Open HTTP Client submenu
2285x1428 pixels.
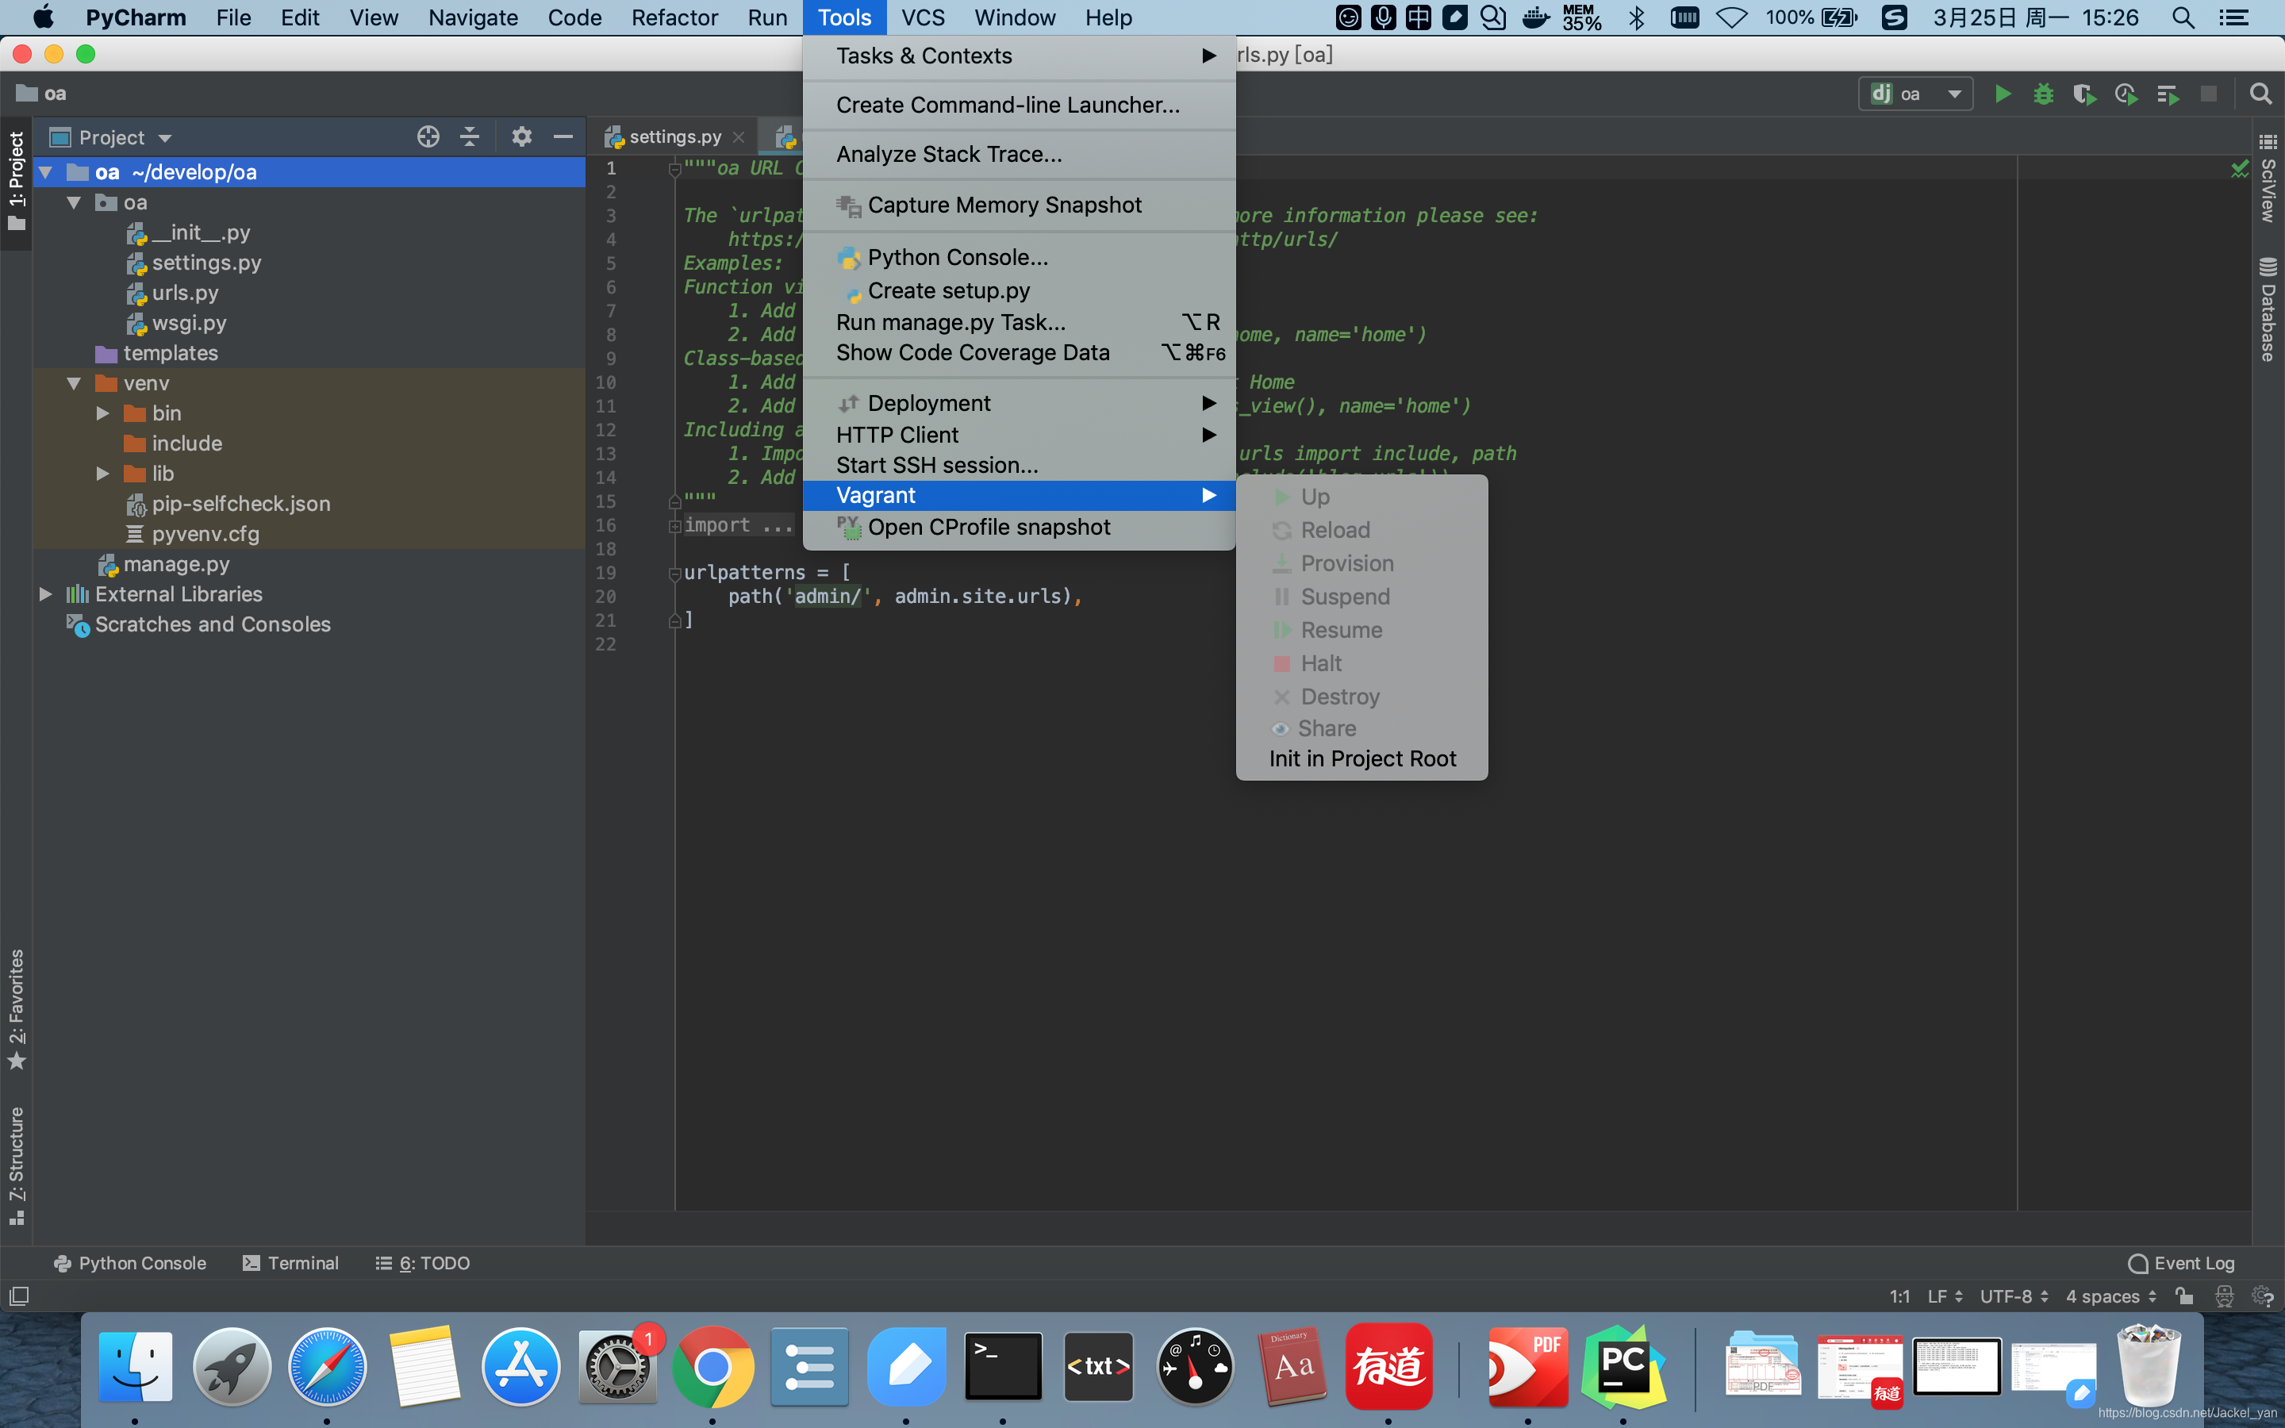pyautogui.click(x=1019, y=435)
